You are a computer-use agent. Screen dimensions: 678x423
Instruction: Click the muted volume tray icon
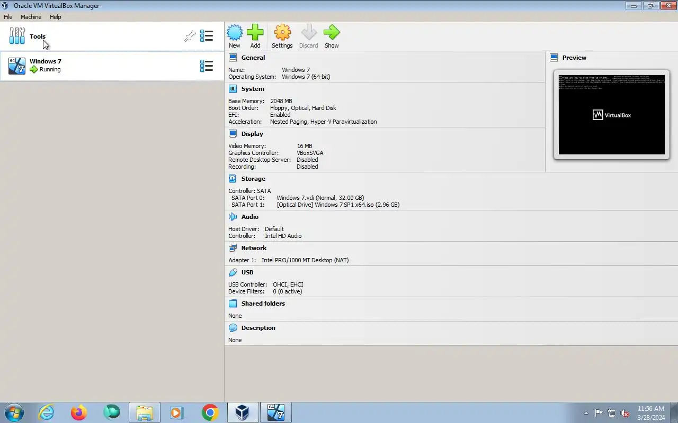625,413
